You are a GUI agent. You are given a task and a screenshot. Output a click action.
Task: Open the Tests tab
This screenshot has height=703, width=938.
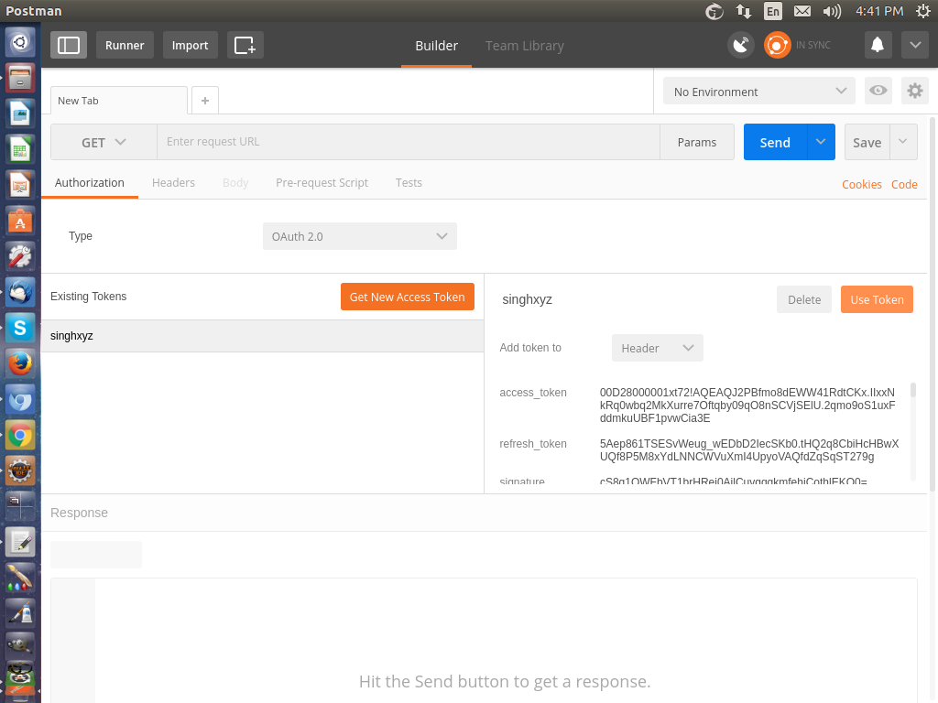[x=409, y=183]
